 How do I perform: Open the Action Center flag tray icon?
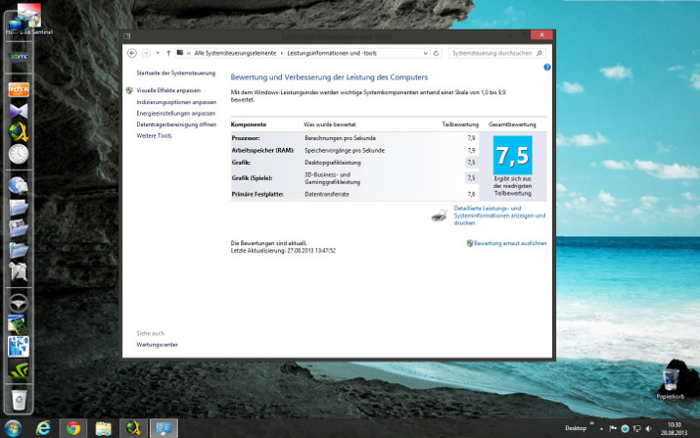click(613, 428)
